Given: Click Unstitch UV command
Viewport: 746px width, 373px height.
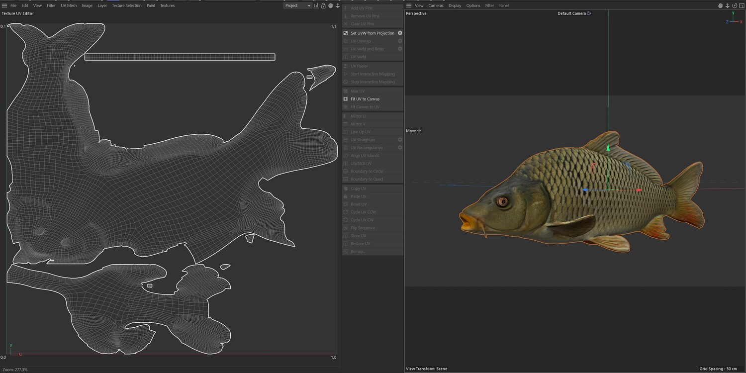Looking at the screenshot, I should (373, 164).
